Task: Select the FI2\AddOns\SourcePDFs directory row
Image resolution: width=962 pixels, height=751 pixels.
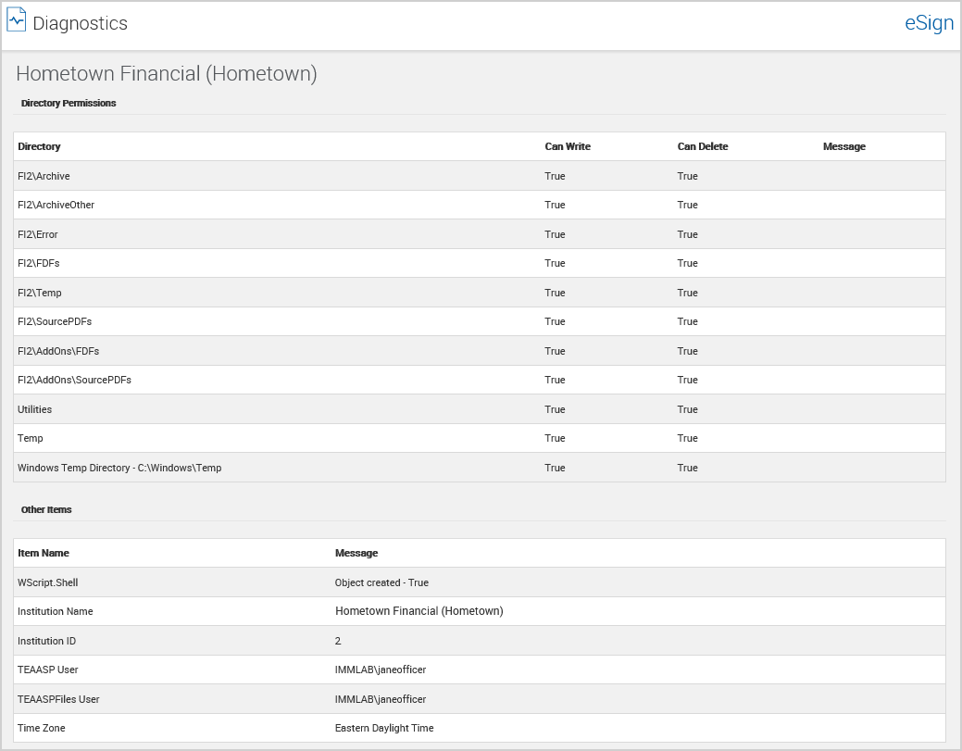Action: [x=480, y=380]
